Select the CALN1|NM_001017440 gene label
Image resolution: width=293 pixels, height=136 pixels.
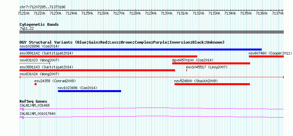(38, 114)
